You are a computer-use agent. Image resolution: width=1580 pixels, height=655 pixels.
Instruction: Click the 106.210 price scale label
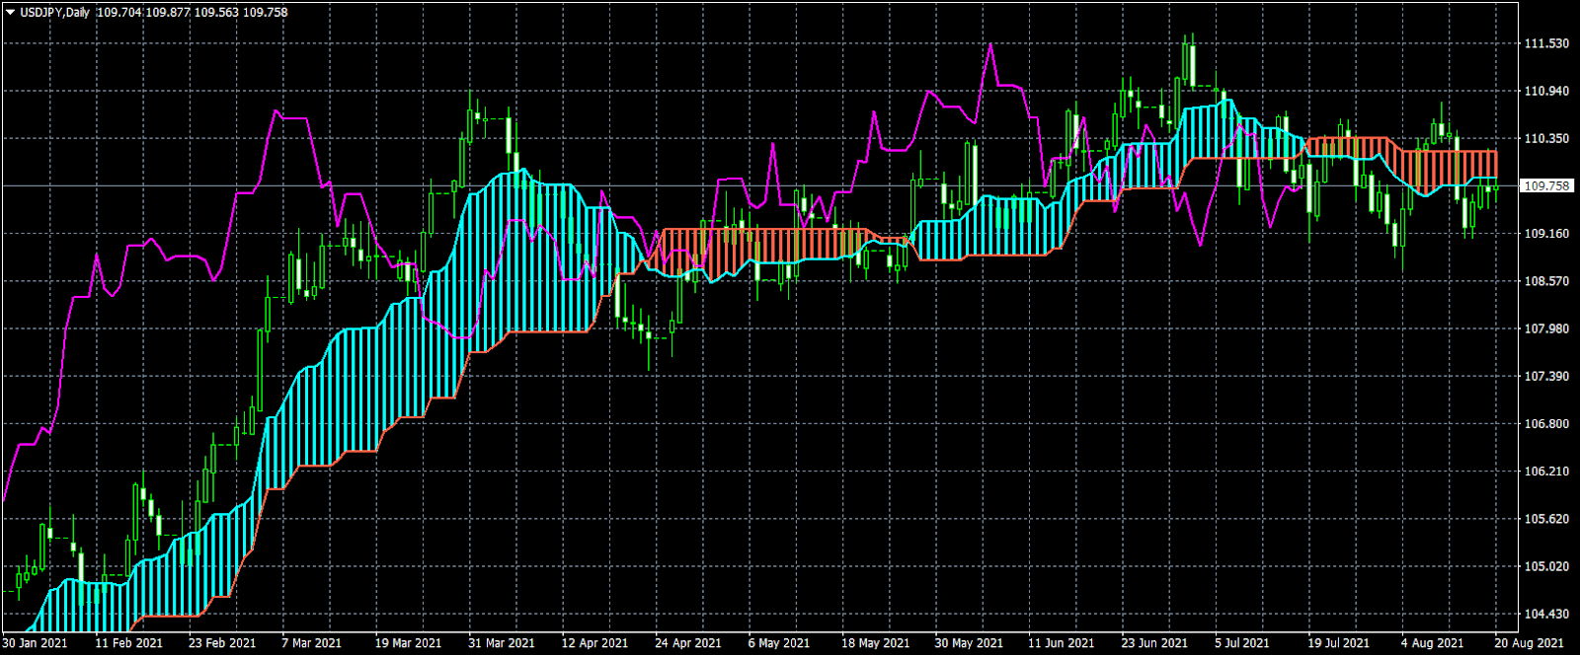(x=1547, y=471)
